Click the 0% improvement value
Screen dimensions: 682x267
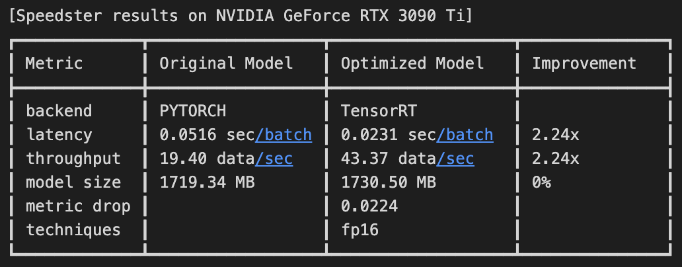click(x=542, y=182)
